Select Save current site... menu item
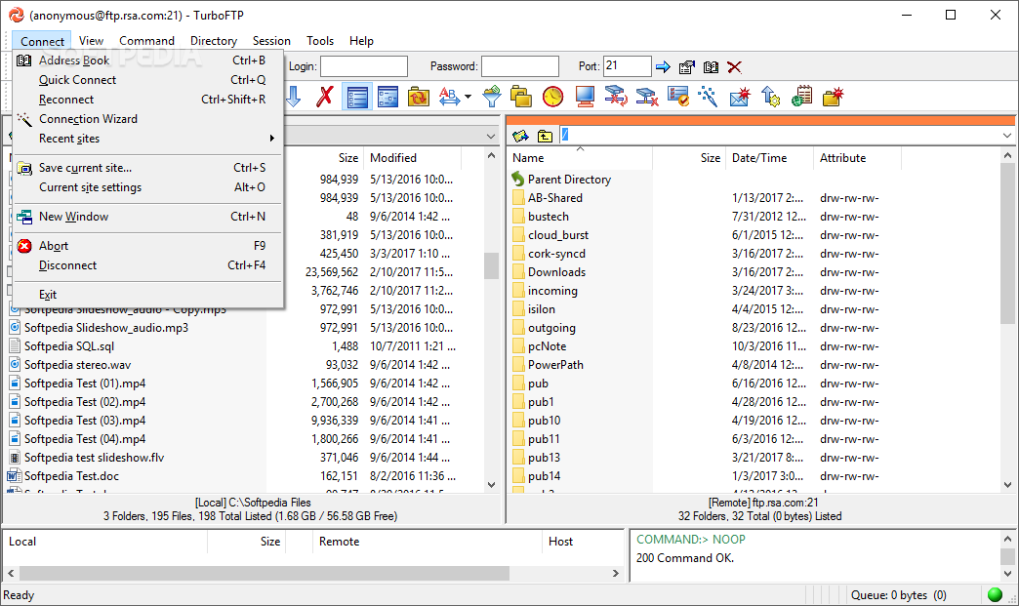 pos(148,168)
